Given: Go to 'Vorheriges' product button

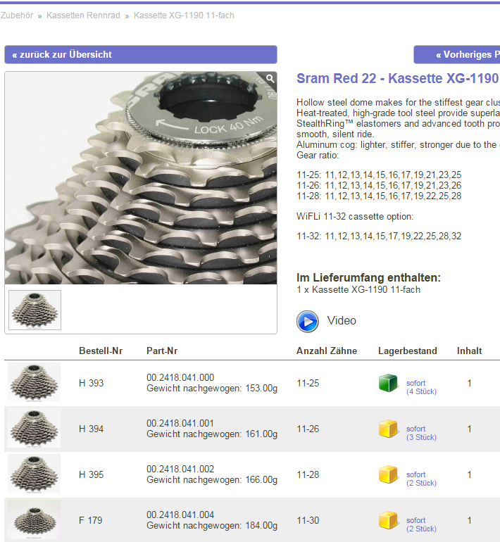Looking at the screenshot, I should pyautogui.click(x=458, y=55).
